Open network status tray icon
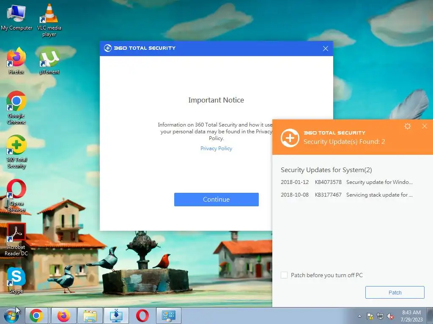The image size is (433, 324). (x=380, y=316)
